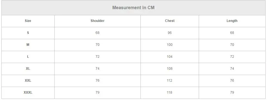The width and height of the screenshot is (267, 100).
Task: Click the shoulder value 68 in the S row
Action: click(x=97, y=33)
